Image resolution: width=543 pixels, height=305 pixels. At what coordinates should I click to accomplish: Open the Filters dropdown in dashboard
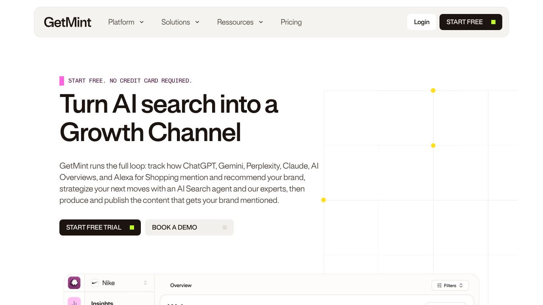click(450, 286)
